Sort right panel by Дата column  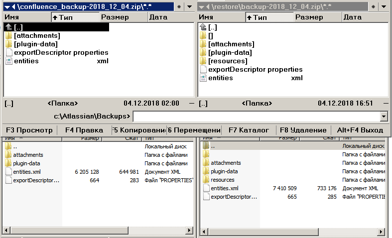pyautogui.click(x=365, y=17)
